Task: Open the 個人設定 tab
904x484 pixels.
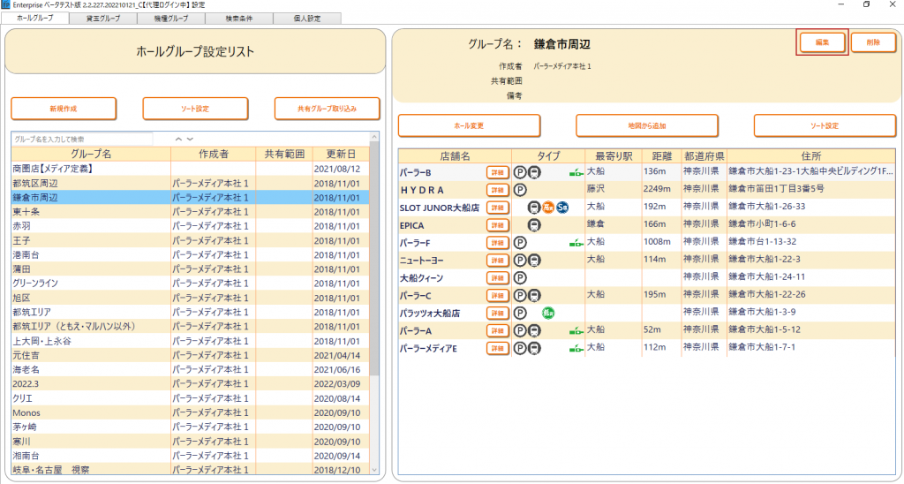Action: (307, 19)
